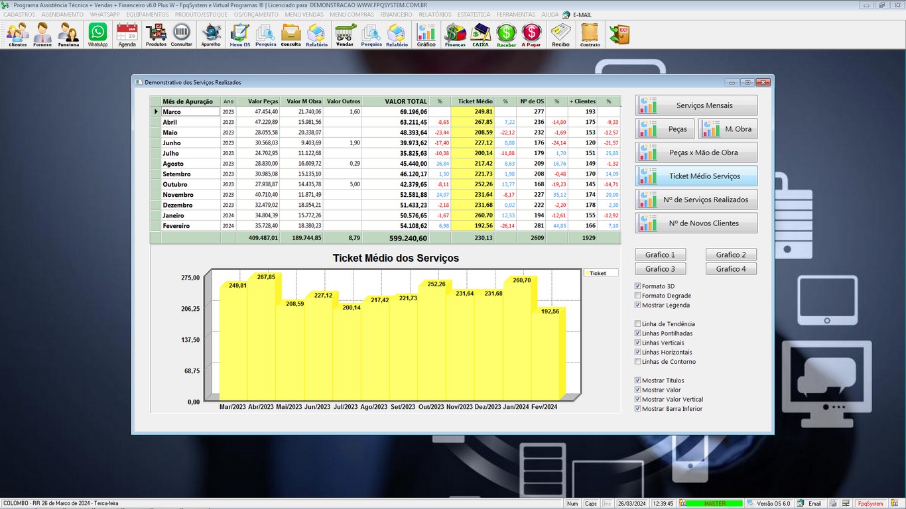Click the Serviços Mensais button
This screenshot has height=509, width=906.
click(696, 105)
